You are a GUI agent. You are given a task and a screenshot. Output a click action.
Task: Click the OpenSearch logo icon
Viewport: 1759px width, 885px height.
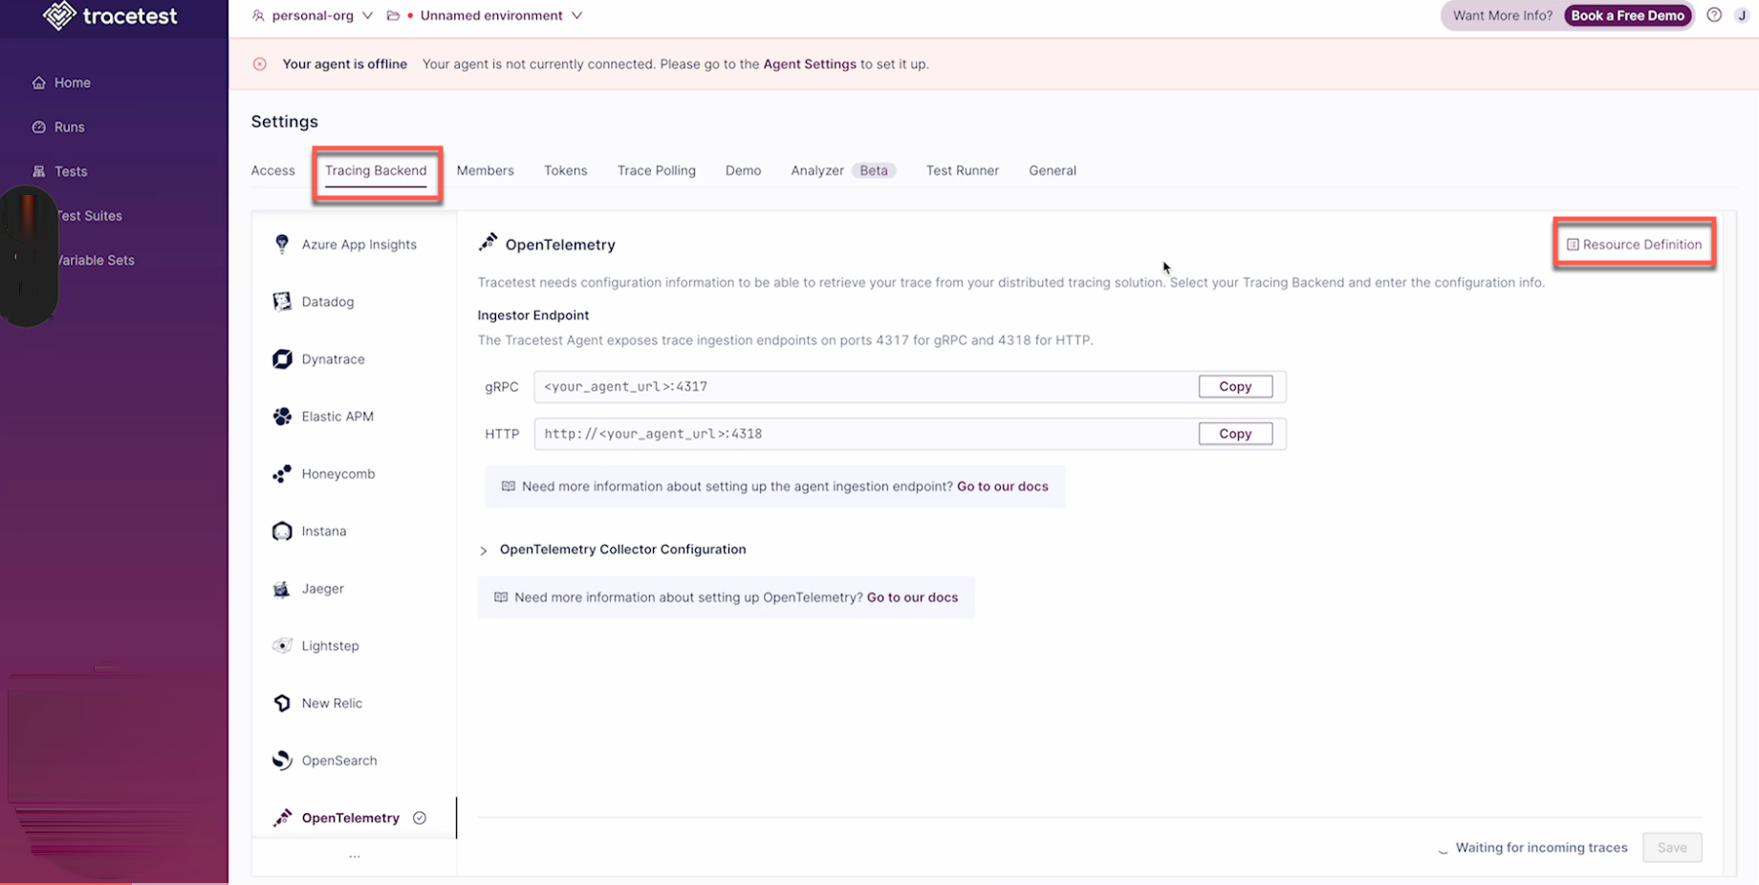[x=282, y=761]
